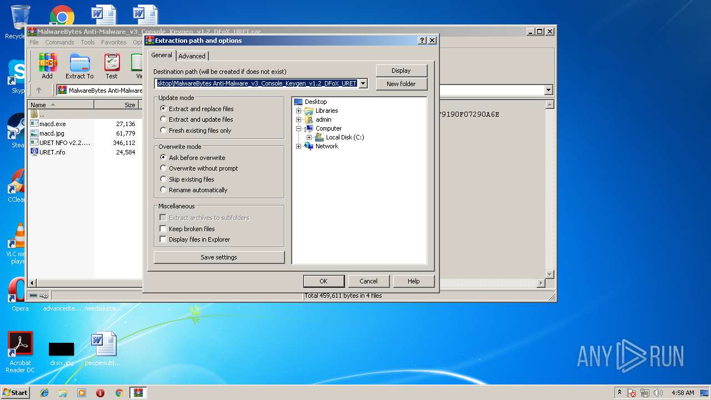The height and width of the screenshot is (400, 711).
Task: Open Windows Explorer taskbar icon
Action: (63, 393)
